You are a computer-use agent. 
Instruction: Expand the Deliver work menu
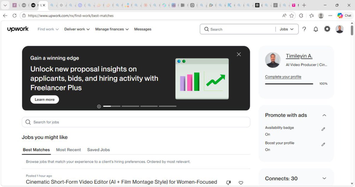point(77,29)
